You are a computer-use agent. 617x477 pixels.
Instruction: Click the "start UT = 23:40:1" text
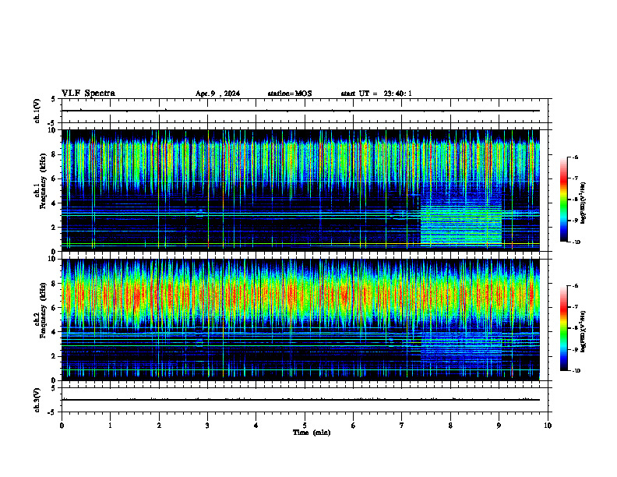[x=376, y=94]
